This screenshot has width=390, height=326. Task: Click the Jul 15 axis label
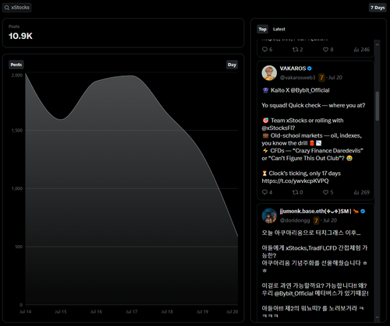coord(61,312)
